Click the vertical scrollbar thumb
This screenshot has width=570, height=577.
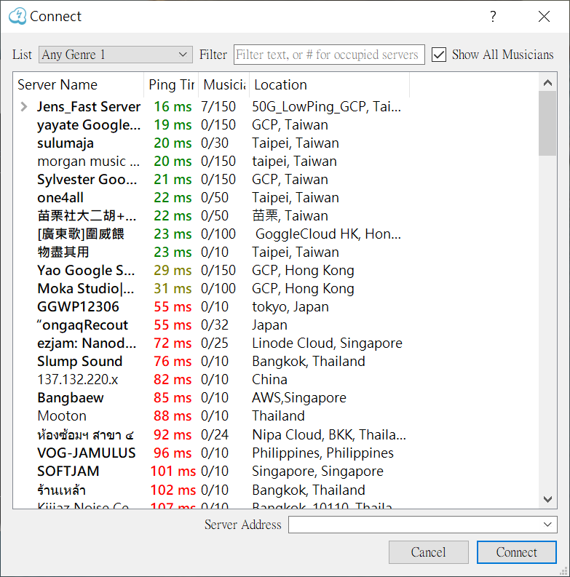(547, 123)
